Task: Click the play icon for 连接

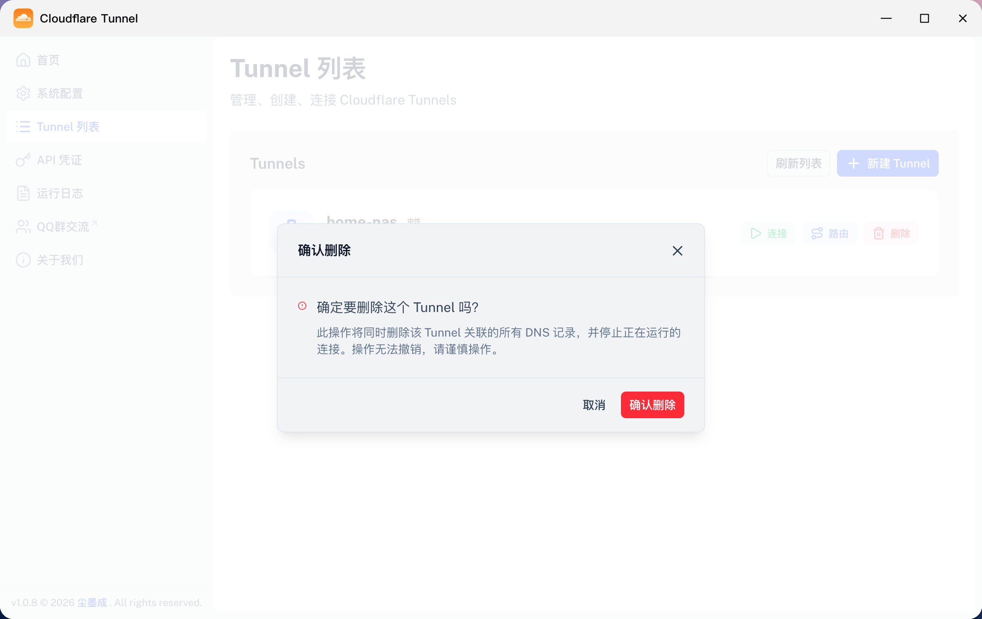Action: (x=755, y=233)
